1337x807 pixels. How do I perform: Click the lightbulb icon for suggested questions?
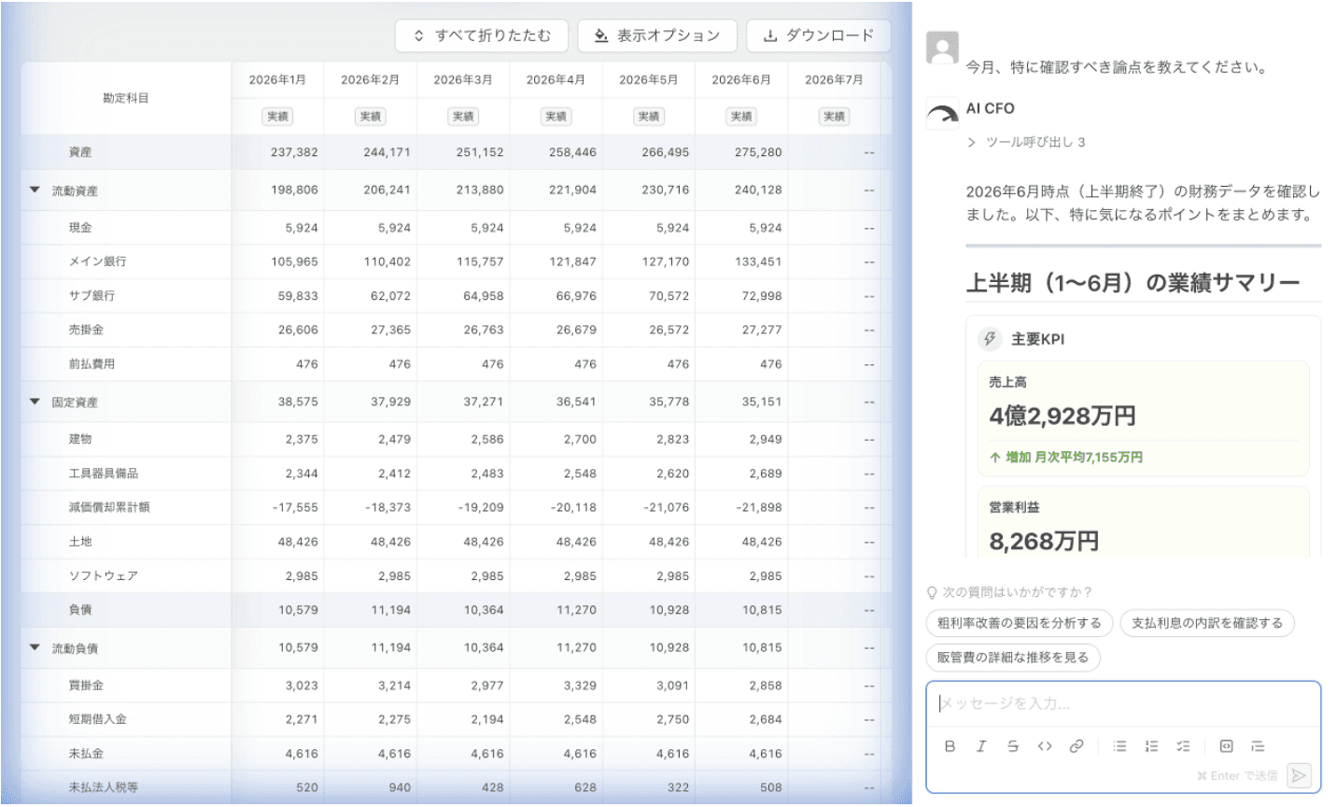tap(931, 592)
